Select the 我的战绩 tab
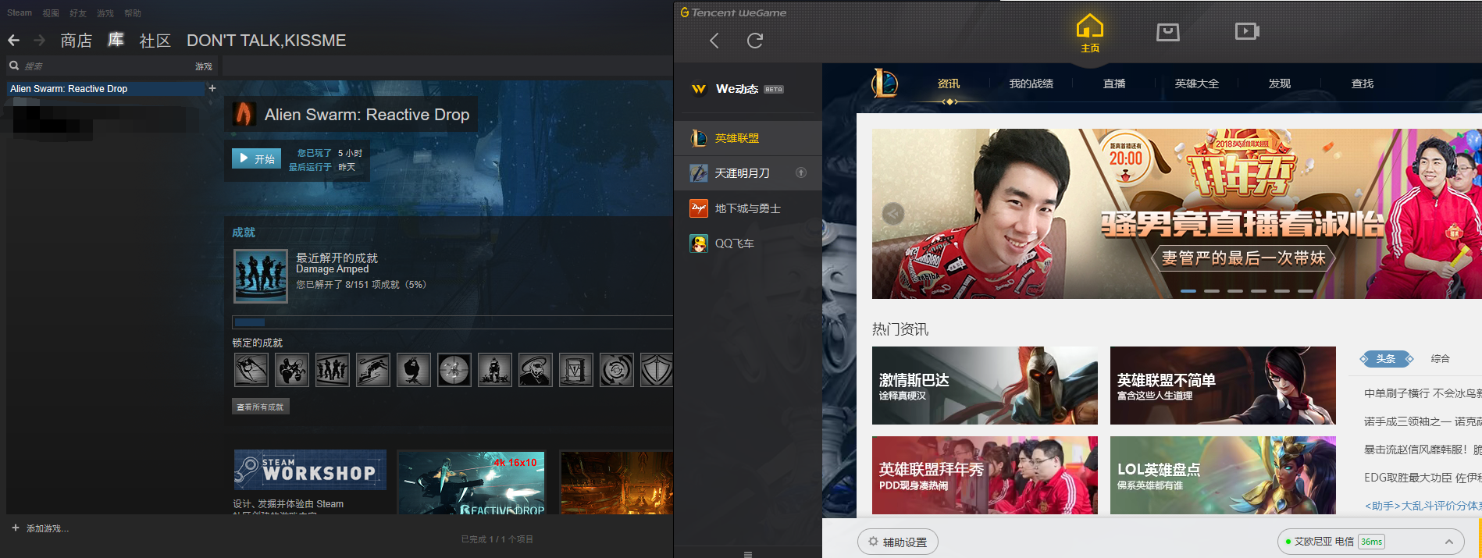Viewport: 1482px width, 558px height. pyautogui.click(x=1031, y=84)
